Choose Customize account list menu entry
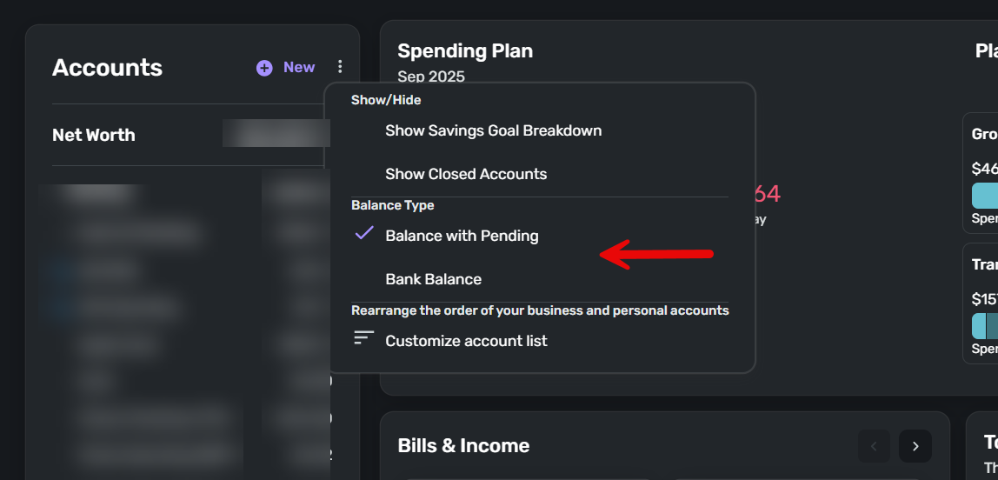 pyautogui.click(x=466, y=341)
